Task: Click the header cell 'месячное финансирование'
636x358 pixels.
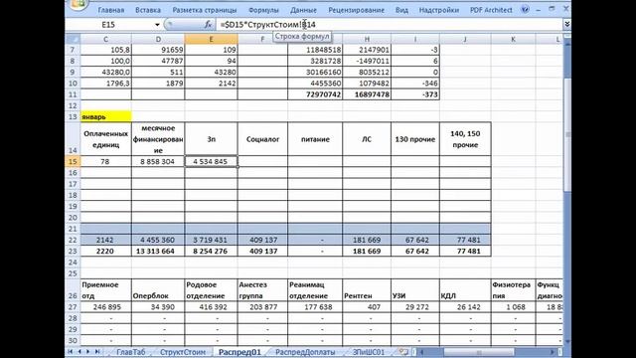Action: pos(158,139)
